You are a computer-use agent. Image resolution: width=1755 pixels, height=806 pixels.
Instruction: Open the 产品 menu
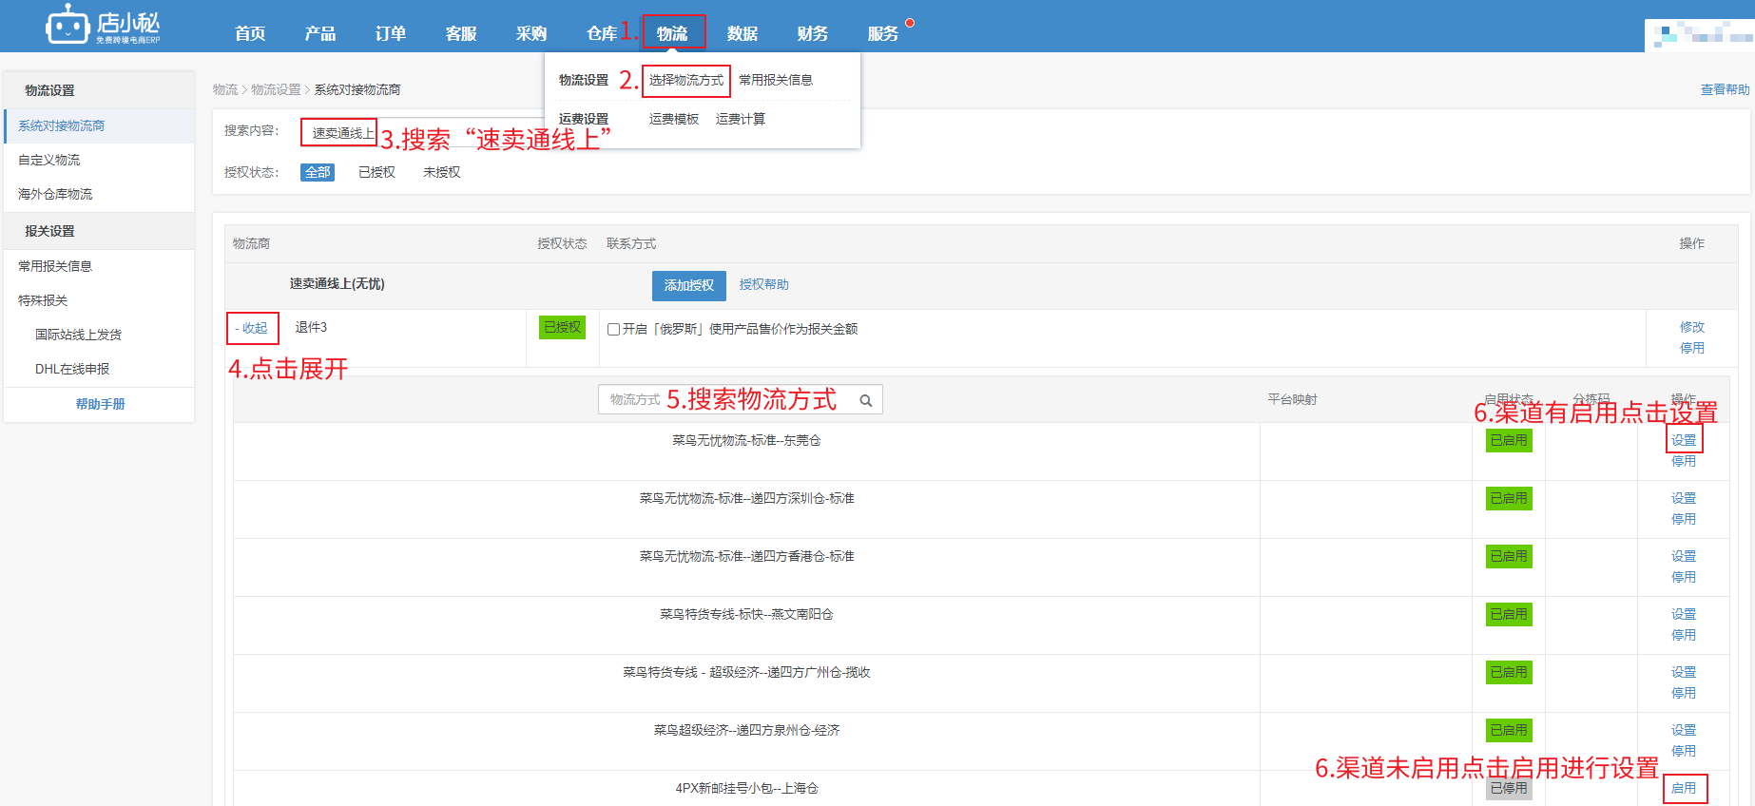tap(320, 33)
